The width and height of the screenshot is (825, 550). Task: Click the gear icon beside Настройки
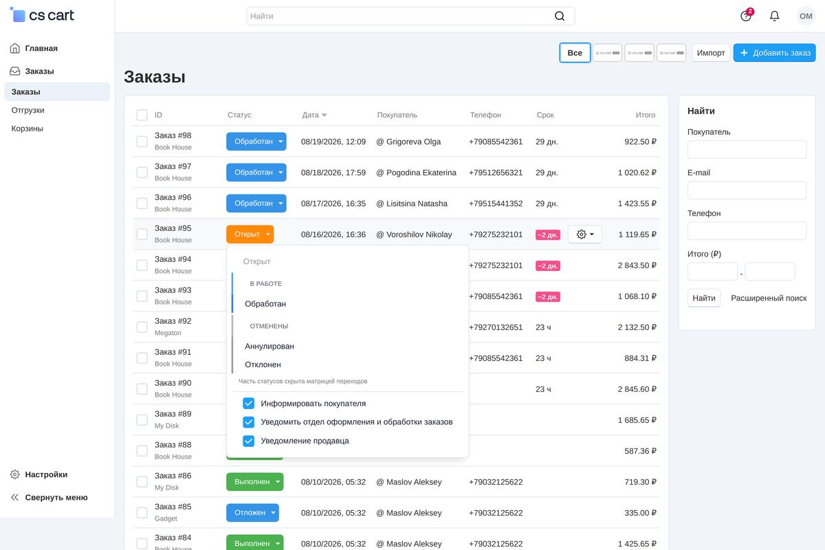point(14,474)
